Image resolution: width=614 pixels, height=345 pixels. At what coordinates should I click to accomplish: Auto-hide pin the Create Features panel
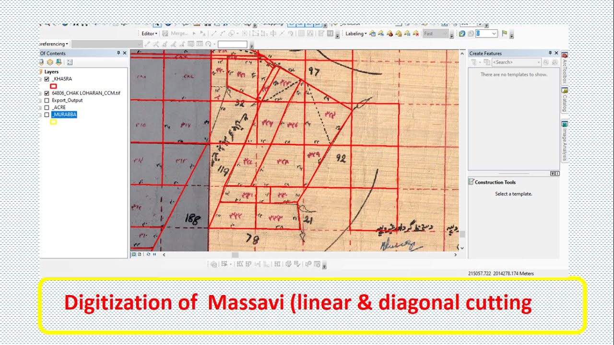tap(550, 53)
